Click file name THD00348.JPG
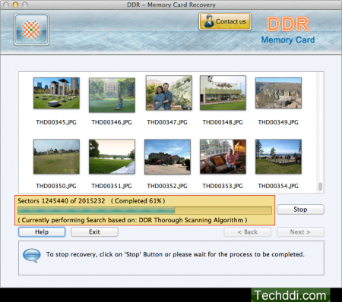Screen dimensions: 342x302 click(223, 122)
